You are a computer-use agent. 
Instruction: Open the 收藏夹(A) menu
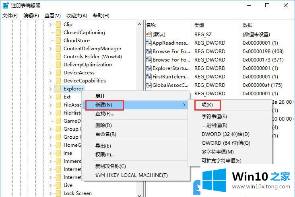[x=77, y=16]
